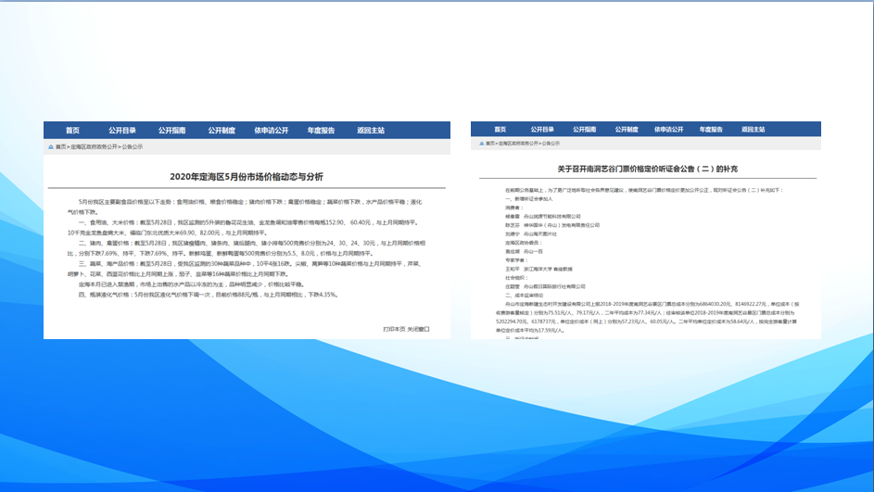
Task: Click 公告公示 breadcrumb on the left page
Action: pyautogui.click(x=134, y=146)
